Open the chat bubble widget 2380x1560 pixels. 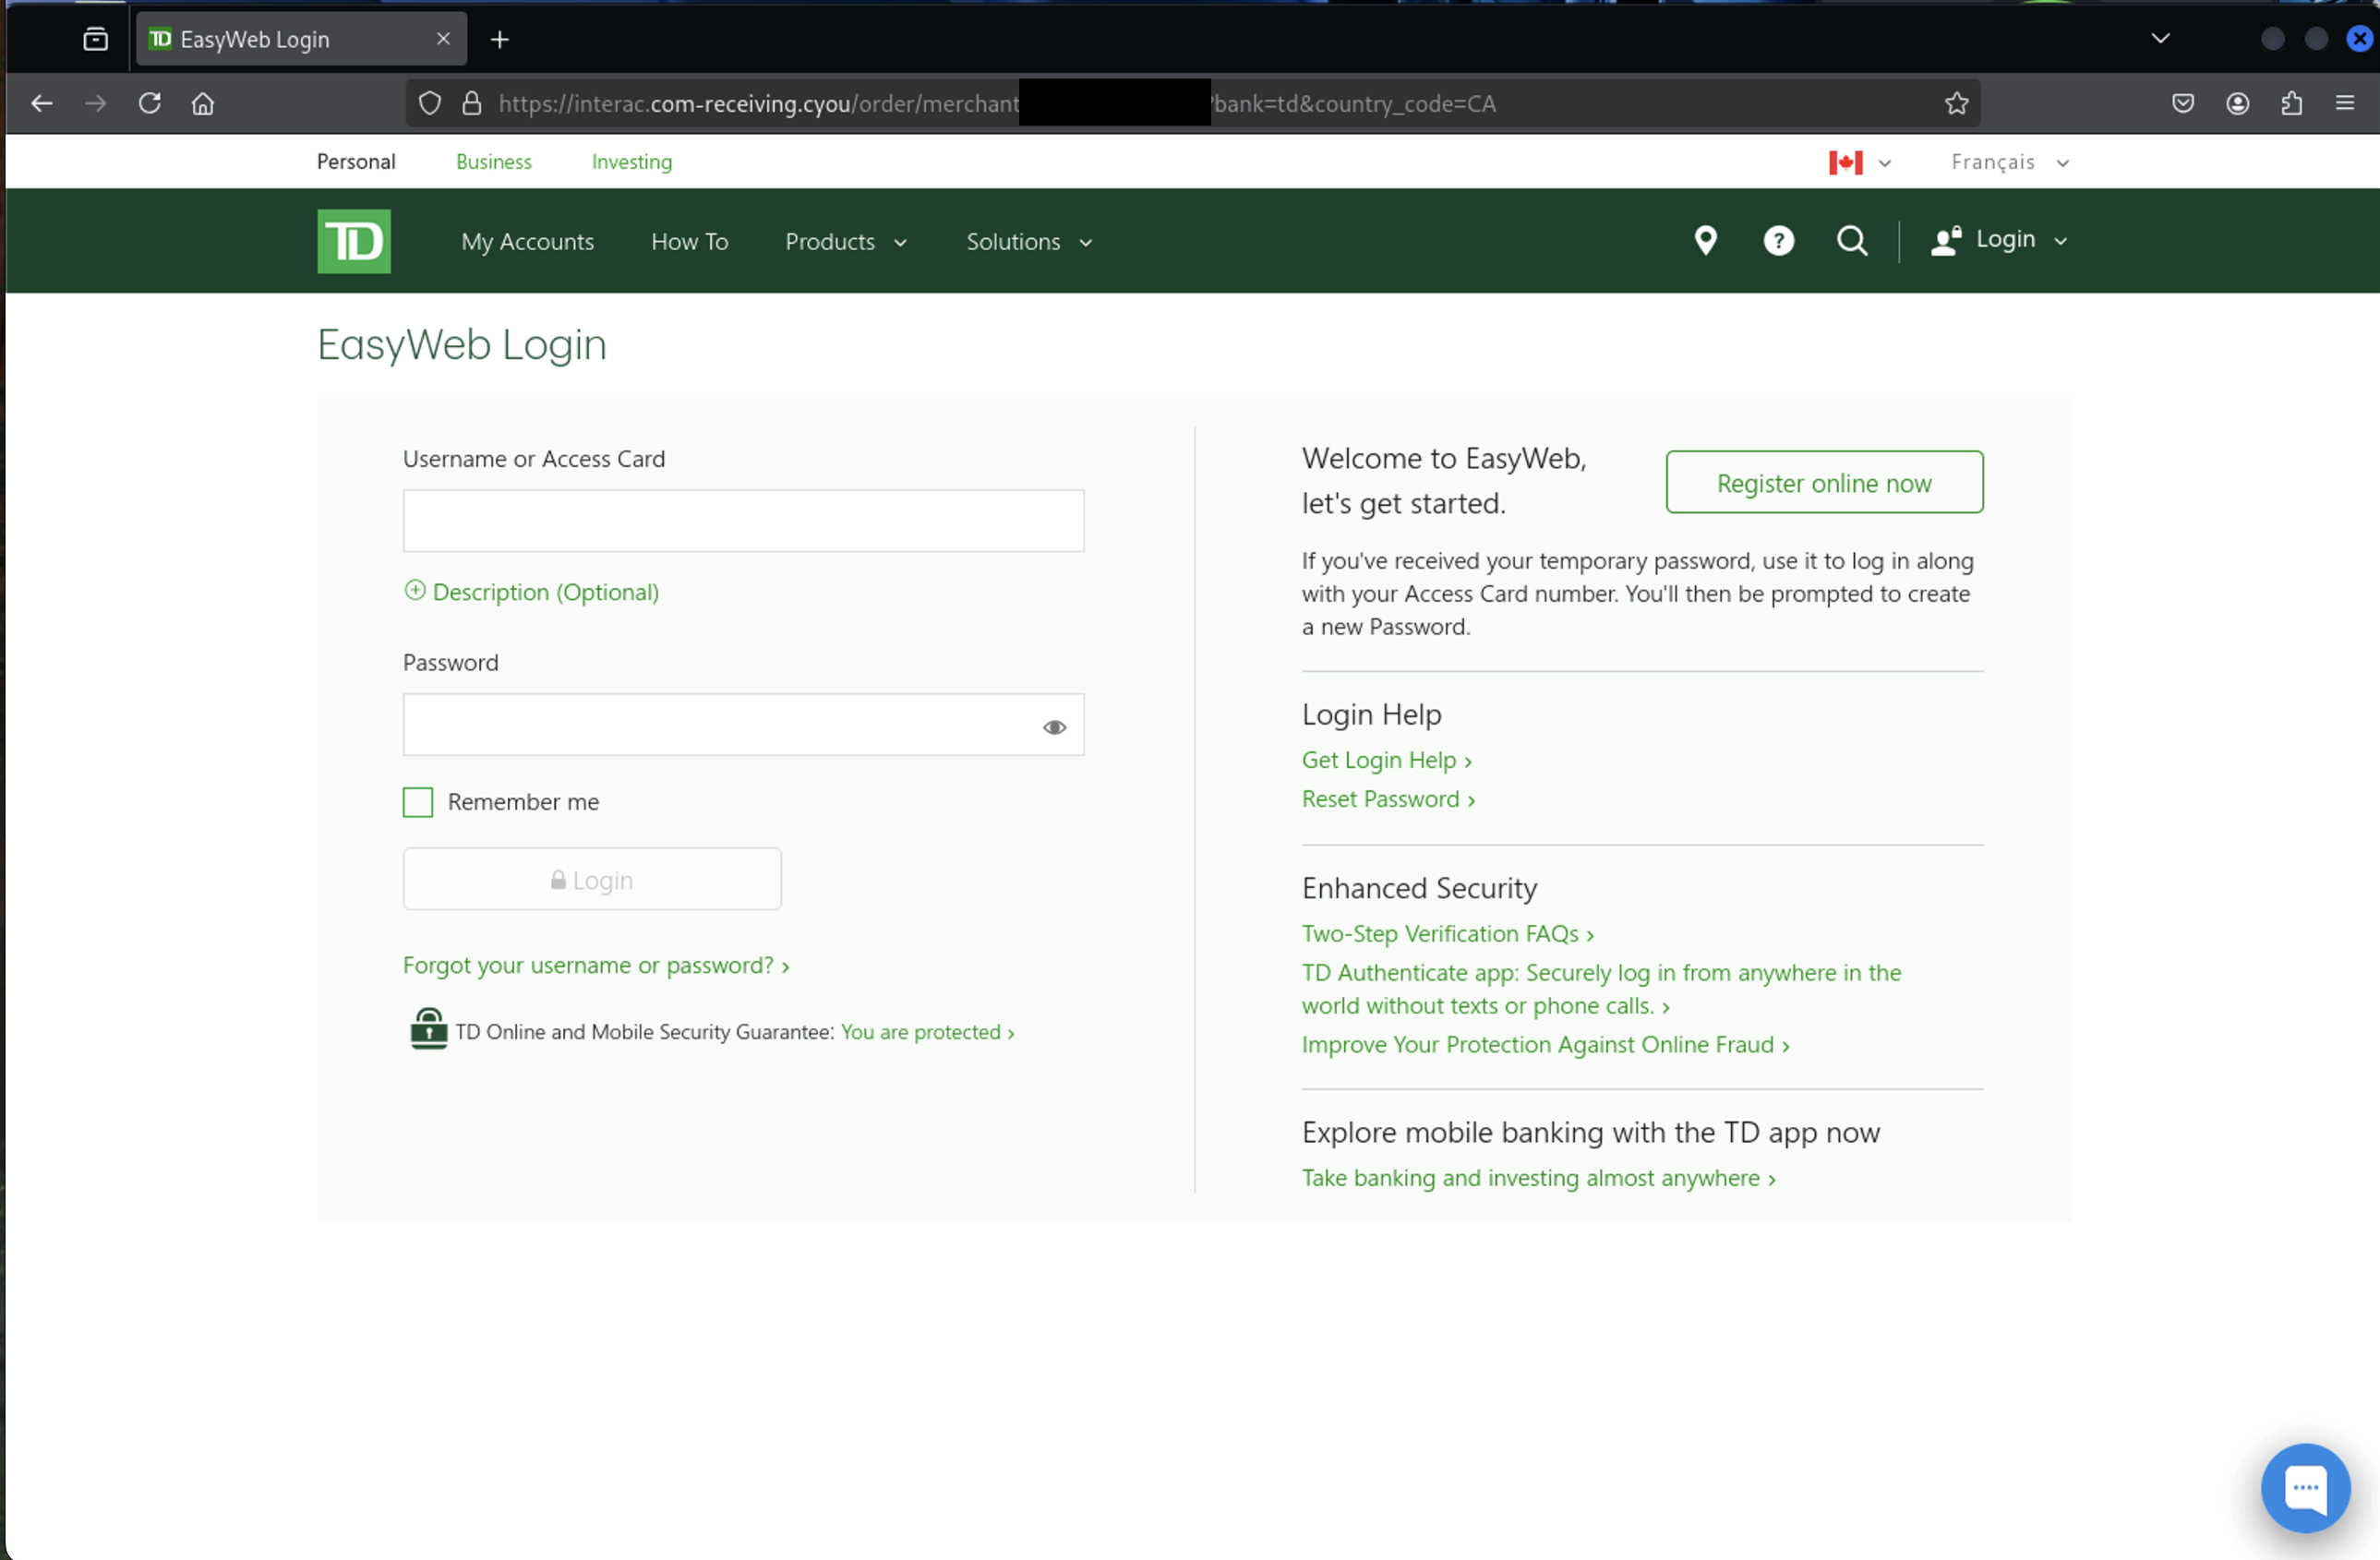[2304, 1487]
